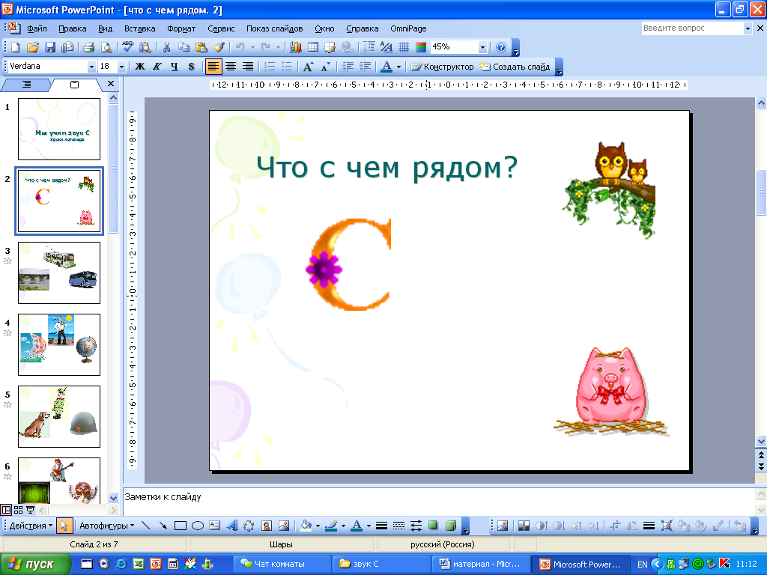Open the Показ слайдов menu
This screenshot has height=575, width=767.
(x=274, y=28)
